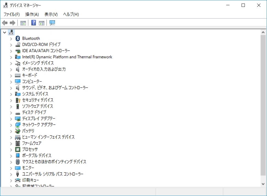Image resolution: width=267 pixels, height=196 pixels.
Task: Open the ファイル(F) menu
Action: tap(11, 14)
